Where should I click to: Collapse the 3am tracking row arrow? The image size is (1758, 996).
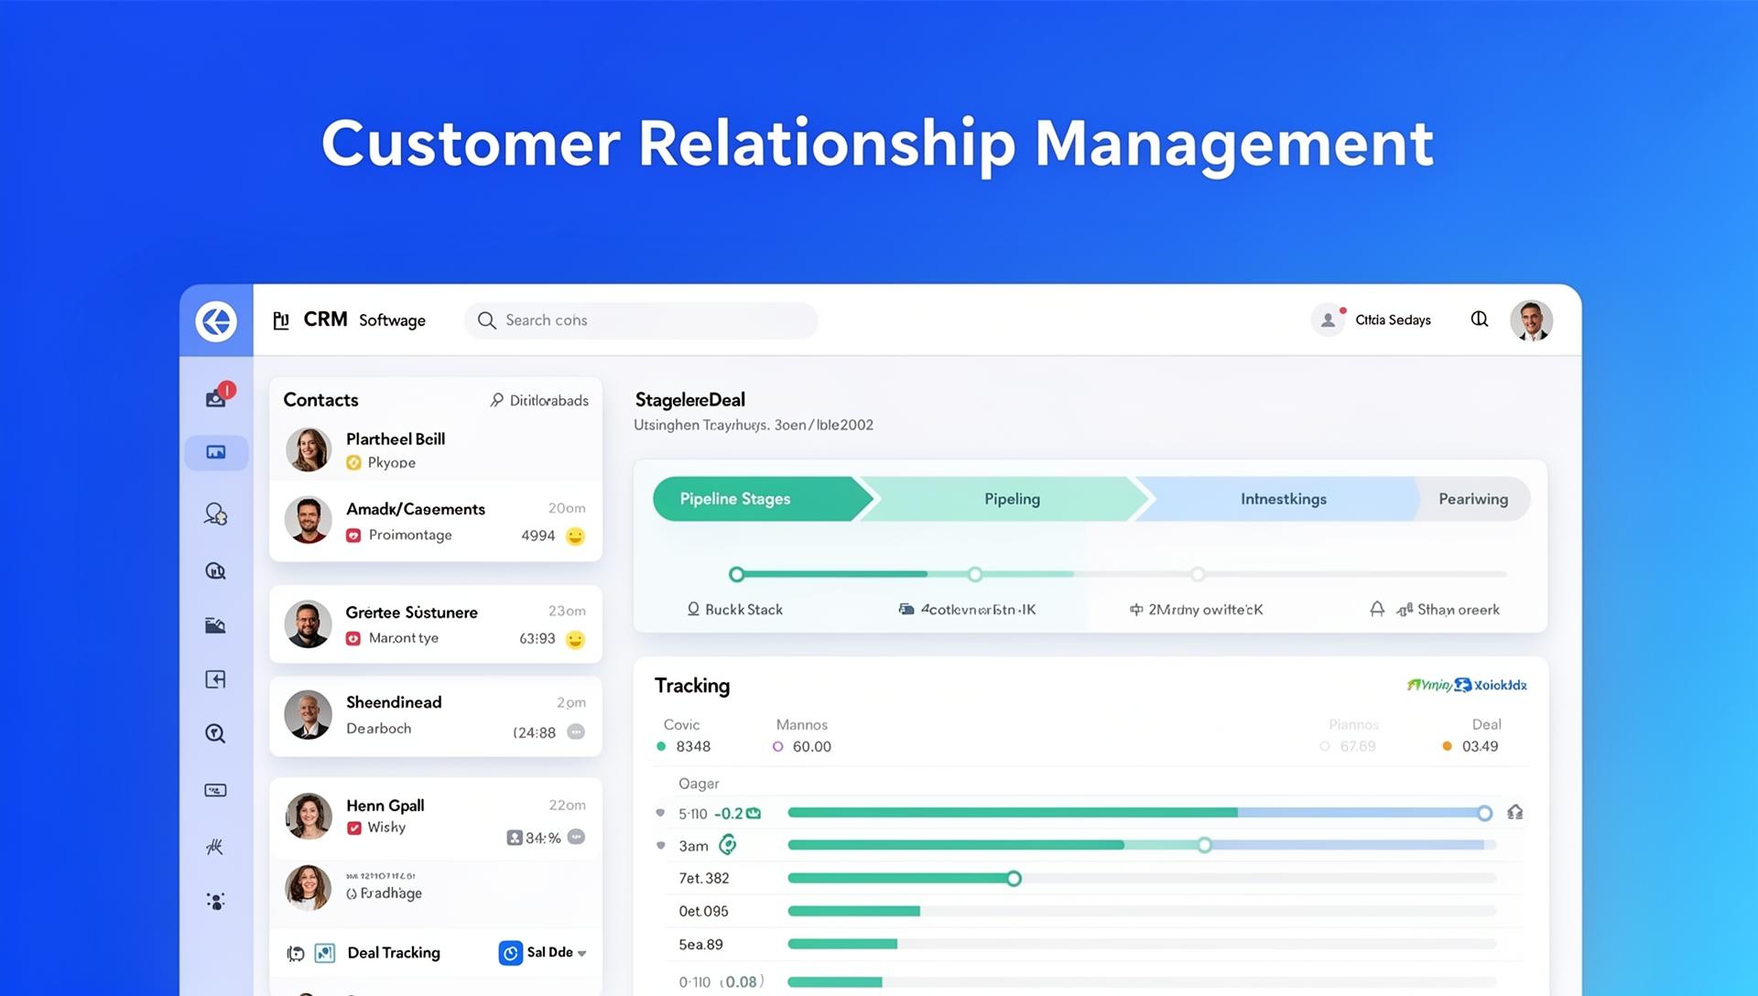[660, 846]
